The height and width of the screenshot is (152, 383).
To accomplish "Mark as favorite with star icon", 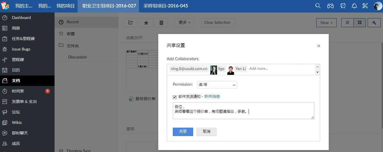I will [x=146, y=23].
